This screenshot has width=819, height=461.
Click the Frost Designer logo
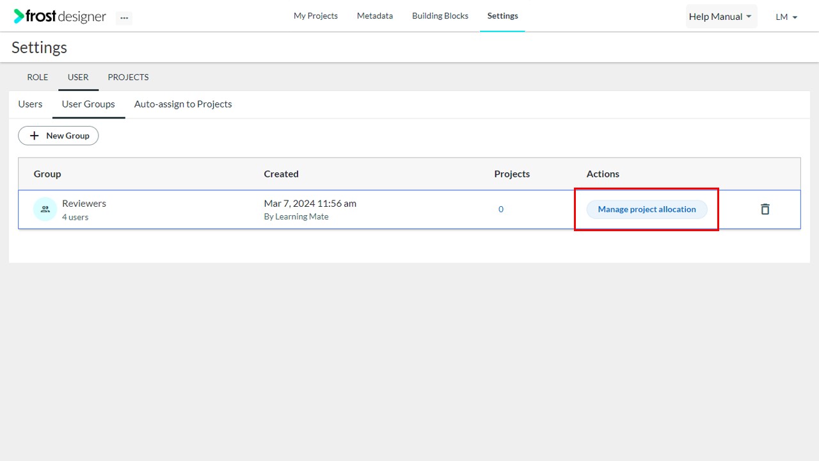tap(60, 17)
